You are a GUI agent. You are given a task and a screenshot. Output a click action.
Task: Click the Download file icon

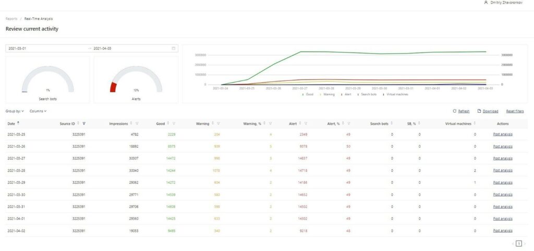(x=479, y=111)
